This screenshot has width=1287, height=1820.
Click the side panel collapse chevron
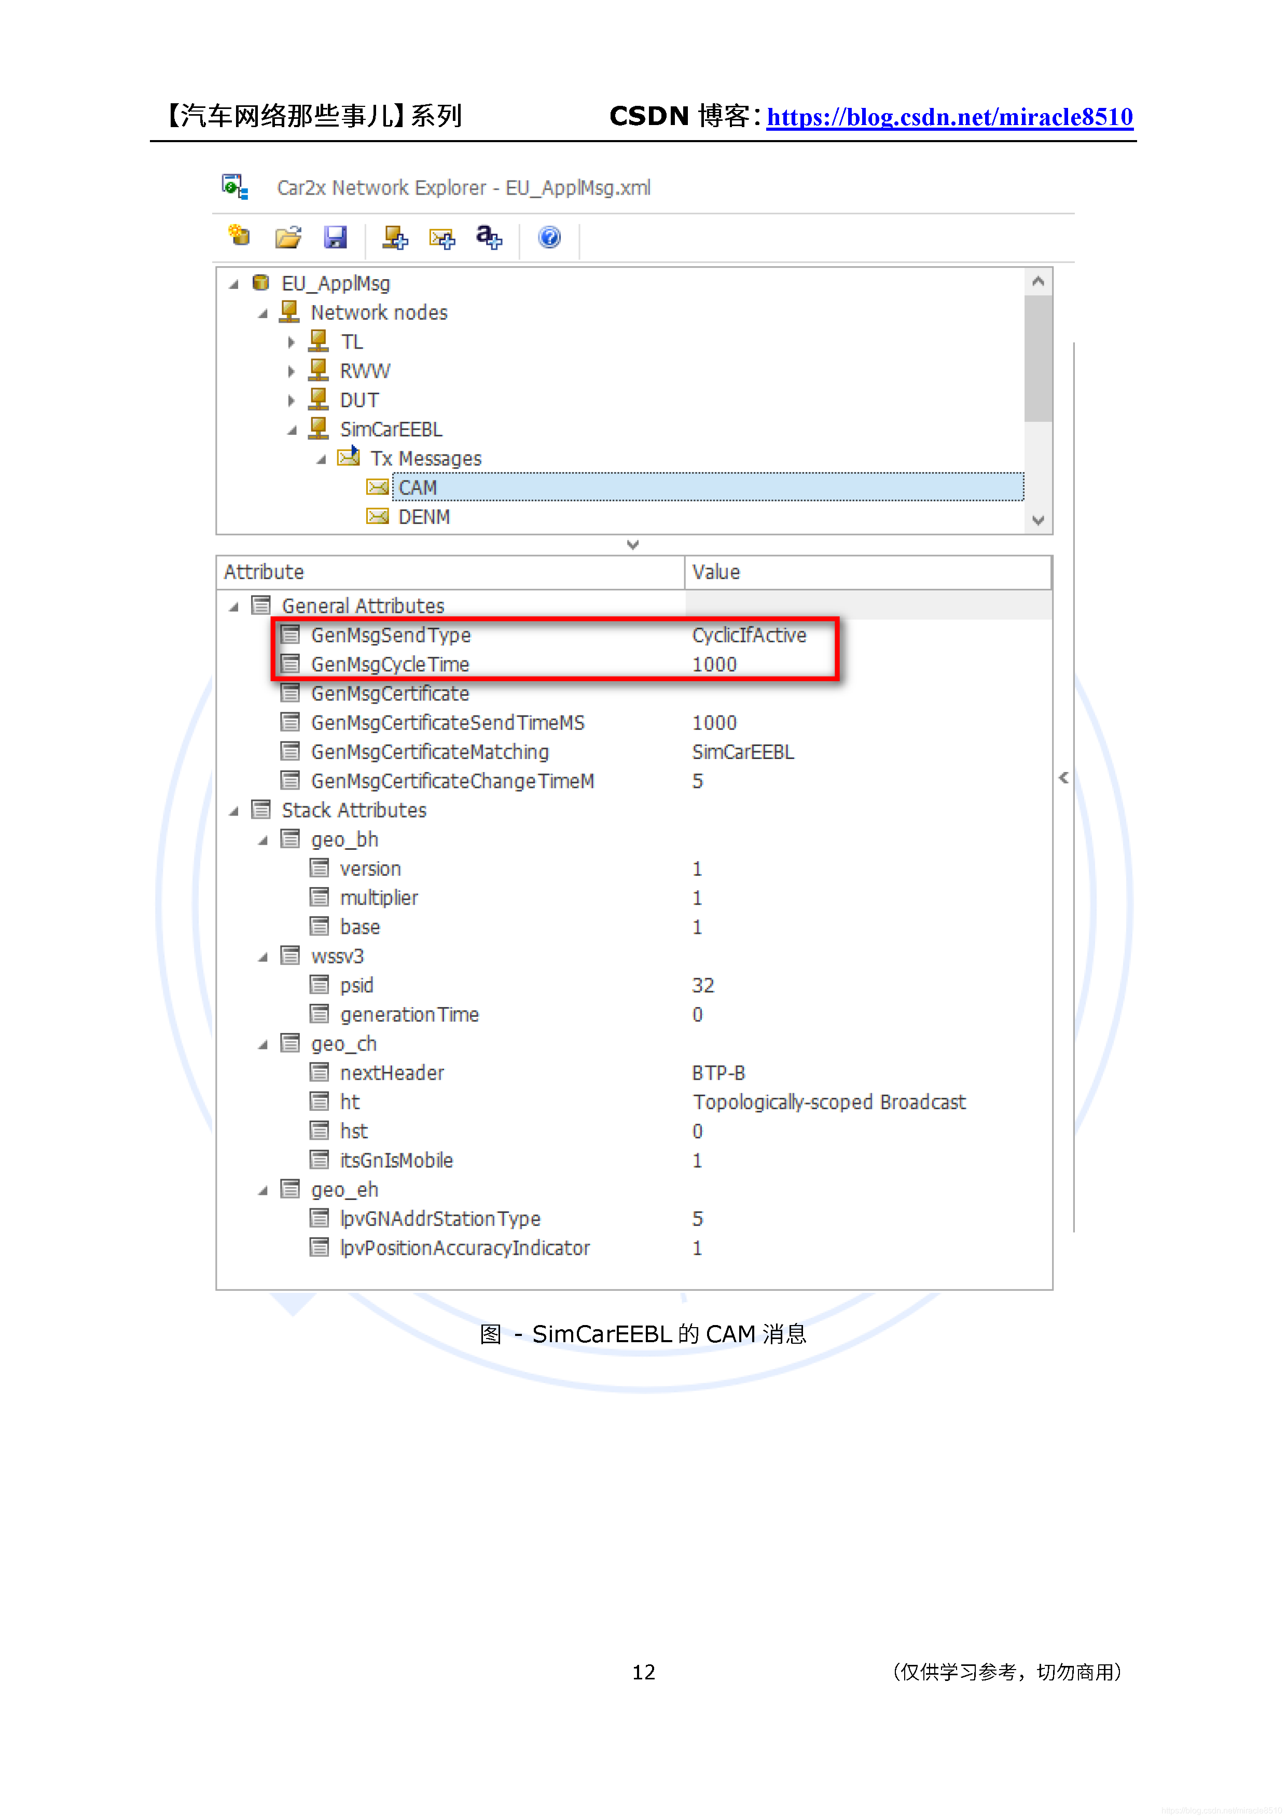[x=1063, y=778]
